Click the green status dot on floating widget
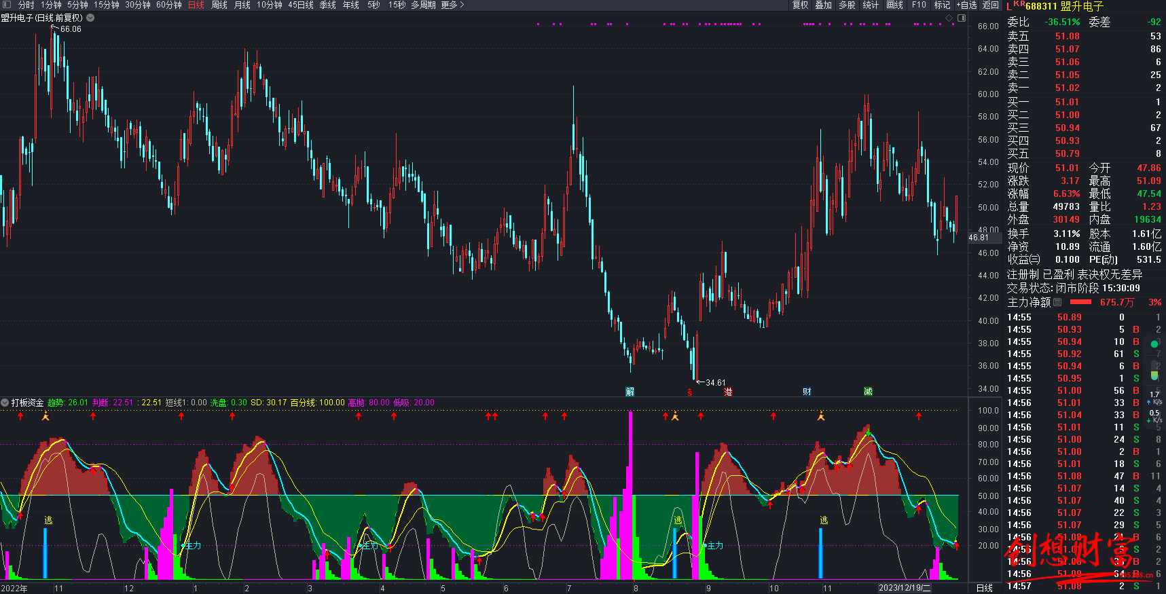Image resolution: width=1166 pixels, height=594 pixels. coord(1154,344)
